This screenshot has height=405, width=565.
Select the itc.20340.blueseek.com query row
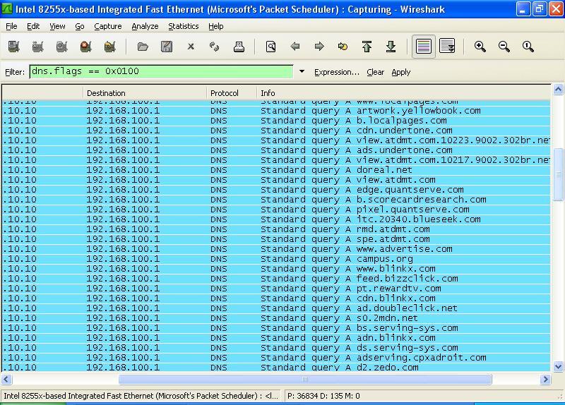(276, 219)
